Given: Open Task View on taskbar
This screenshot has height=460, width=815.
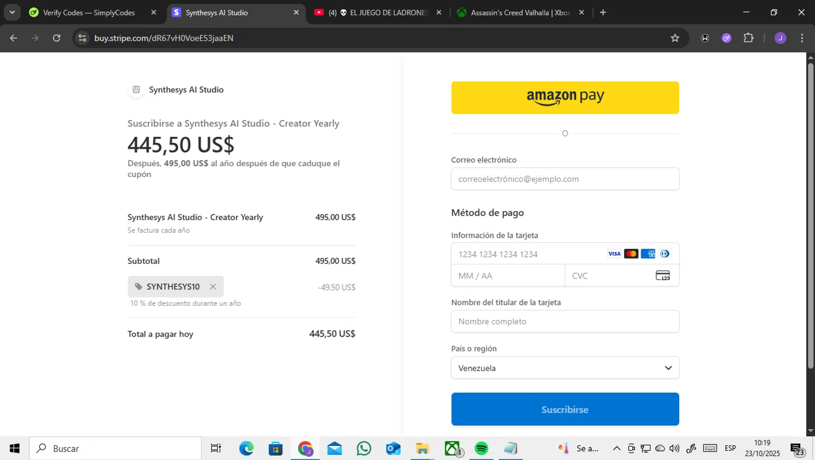Looking at the screenshot, I should 216,449.
